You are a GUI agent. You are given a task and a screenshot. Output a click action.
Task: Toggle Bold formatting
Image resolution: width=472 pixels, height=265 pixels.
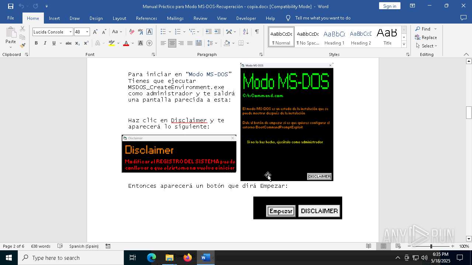[x=36, y=43]
